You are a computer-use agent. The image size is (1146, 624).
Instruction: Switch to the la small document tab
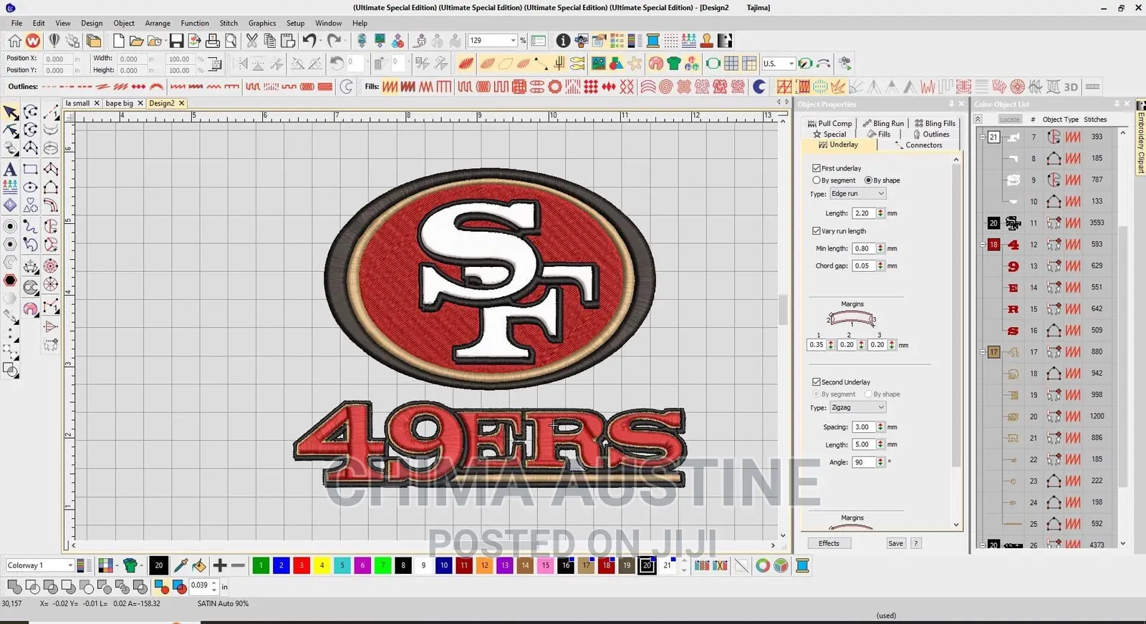[77, 103]
